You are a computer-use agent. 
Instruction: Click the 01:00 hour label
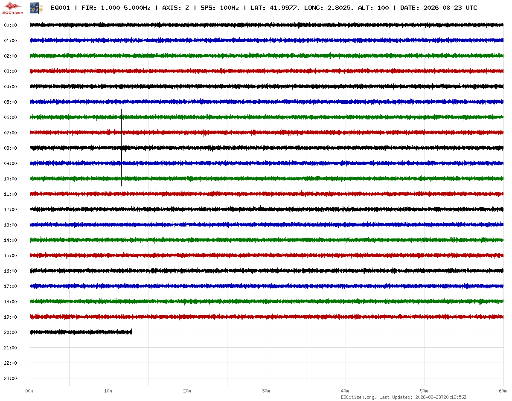(10, 41)
